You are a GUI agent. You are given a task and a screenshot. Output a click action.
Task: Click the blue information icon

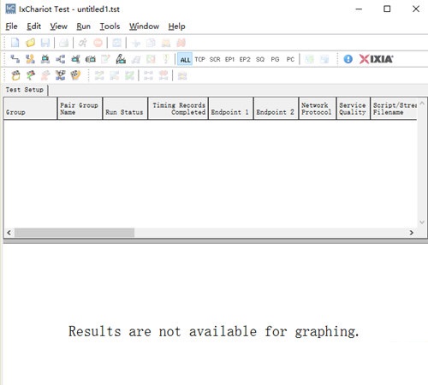tap(348, 59)
